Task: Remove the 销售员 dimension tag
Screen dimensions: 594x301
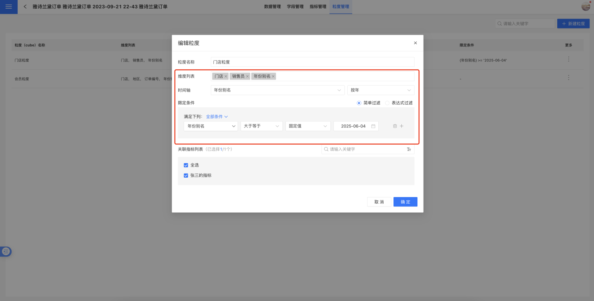Action: (x=247, y=76)
